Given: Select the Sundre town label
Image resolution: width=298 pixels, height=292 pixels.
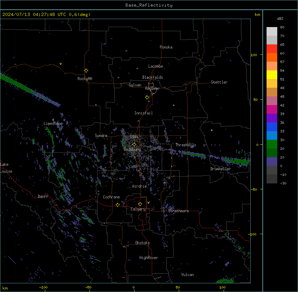Looking at the screenshot, I should click(x=101, y=136).
